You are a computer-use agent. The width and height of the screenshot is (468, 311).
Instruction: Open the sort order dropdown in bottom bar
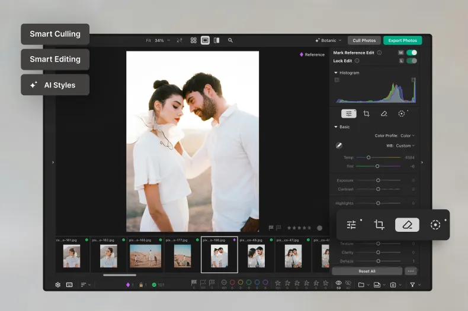(x=86, y=285)
